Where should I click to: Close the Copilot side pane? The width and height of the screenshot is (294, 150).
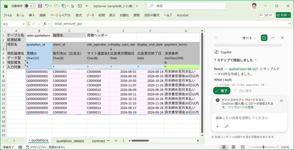[282, 38]
